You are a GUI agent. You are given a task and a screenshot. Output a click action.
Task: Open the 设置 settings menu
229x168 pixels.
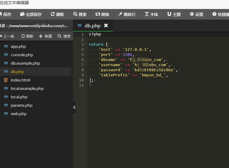pyautogui.click(x=197, y=14)
